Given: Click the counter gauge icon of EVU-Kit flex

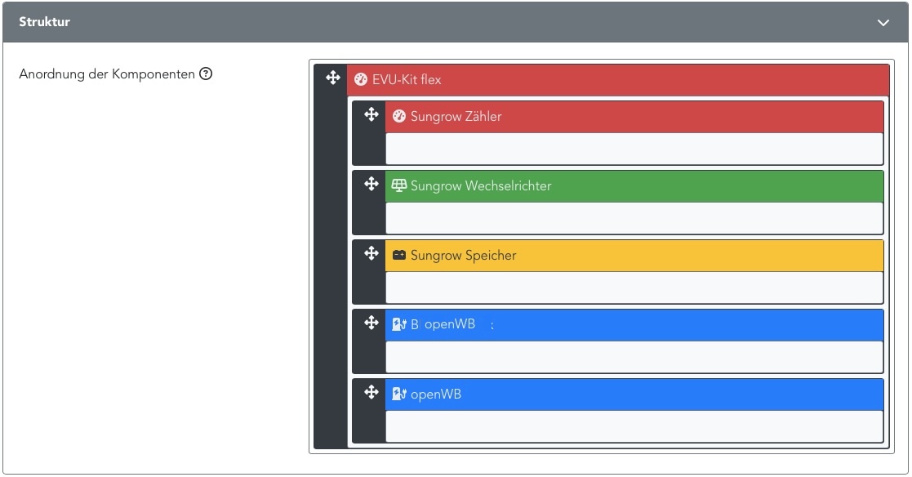Looking at the screenshot, I should 361,80.
